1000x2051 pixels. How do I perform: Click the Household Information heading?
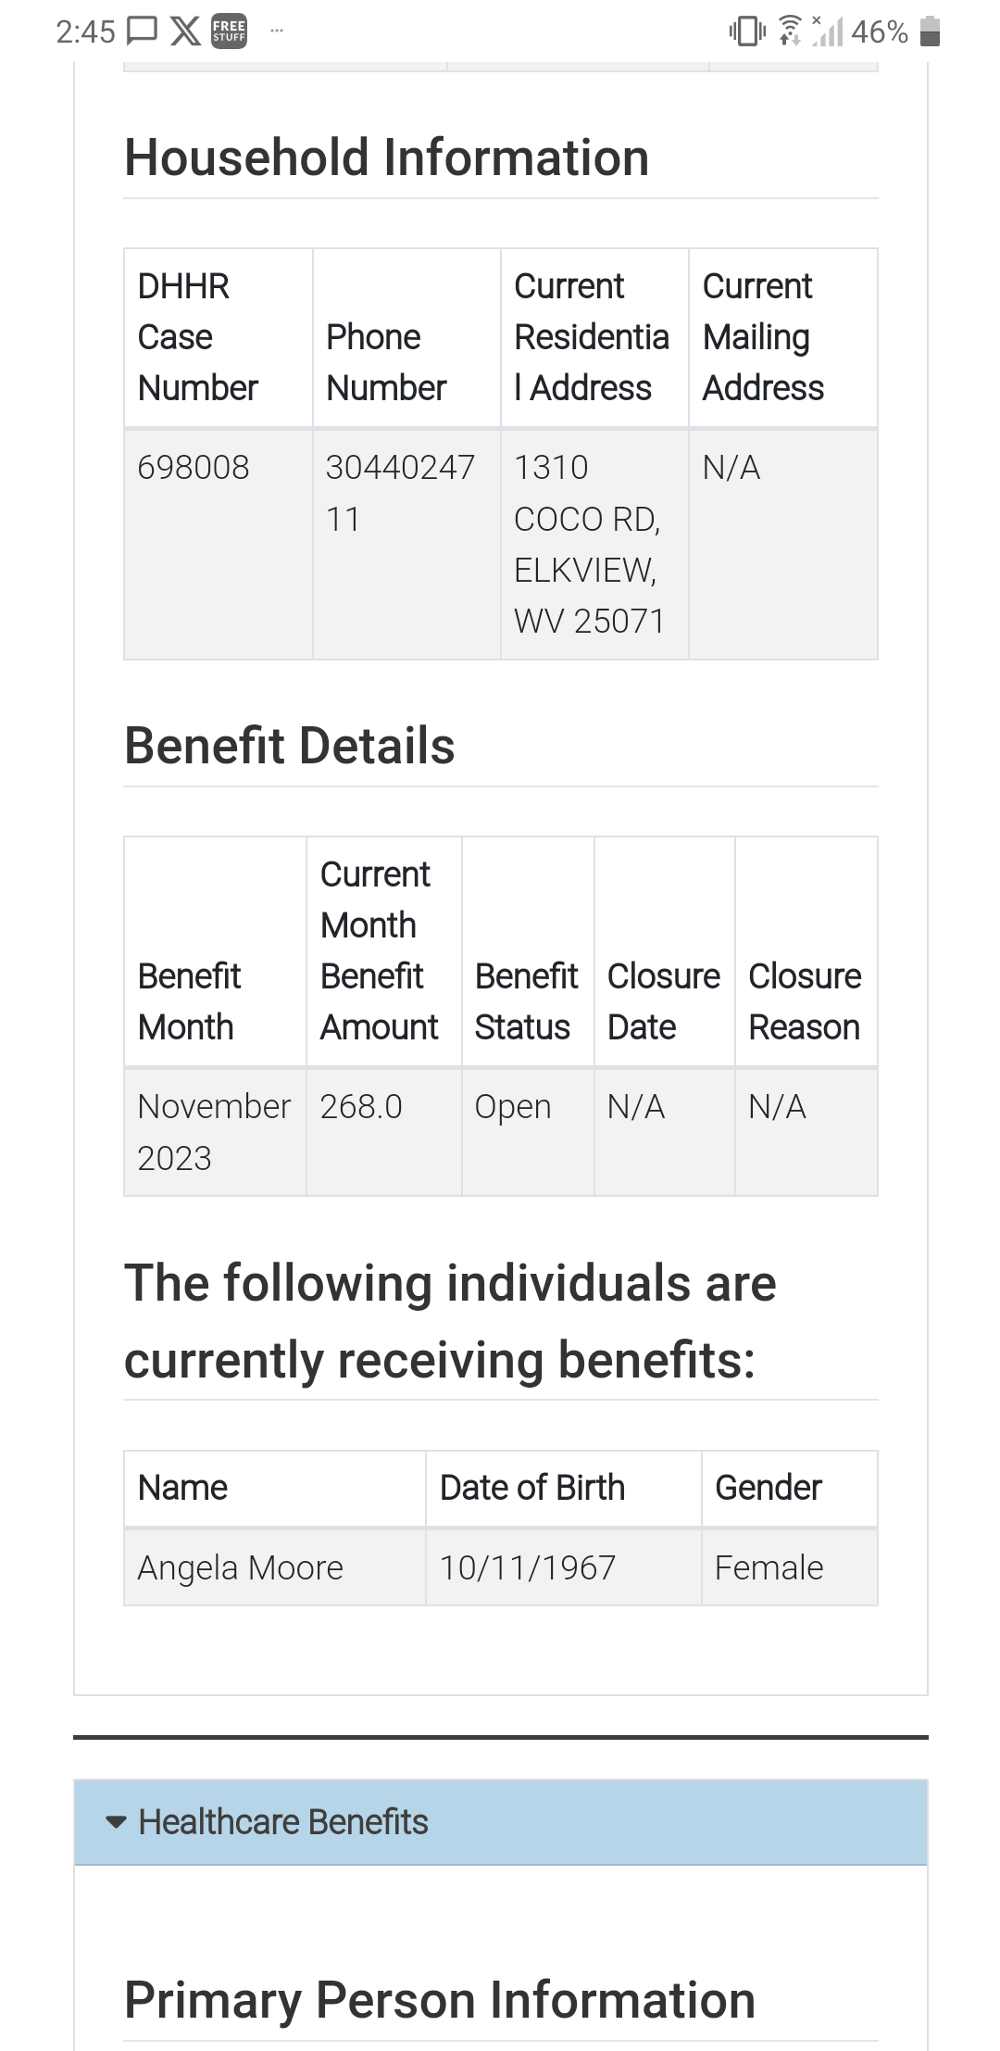(387, 157)
